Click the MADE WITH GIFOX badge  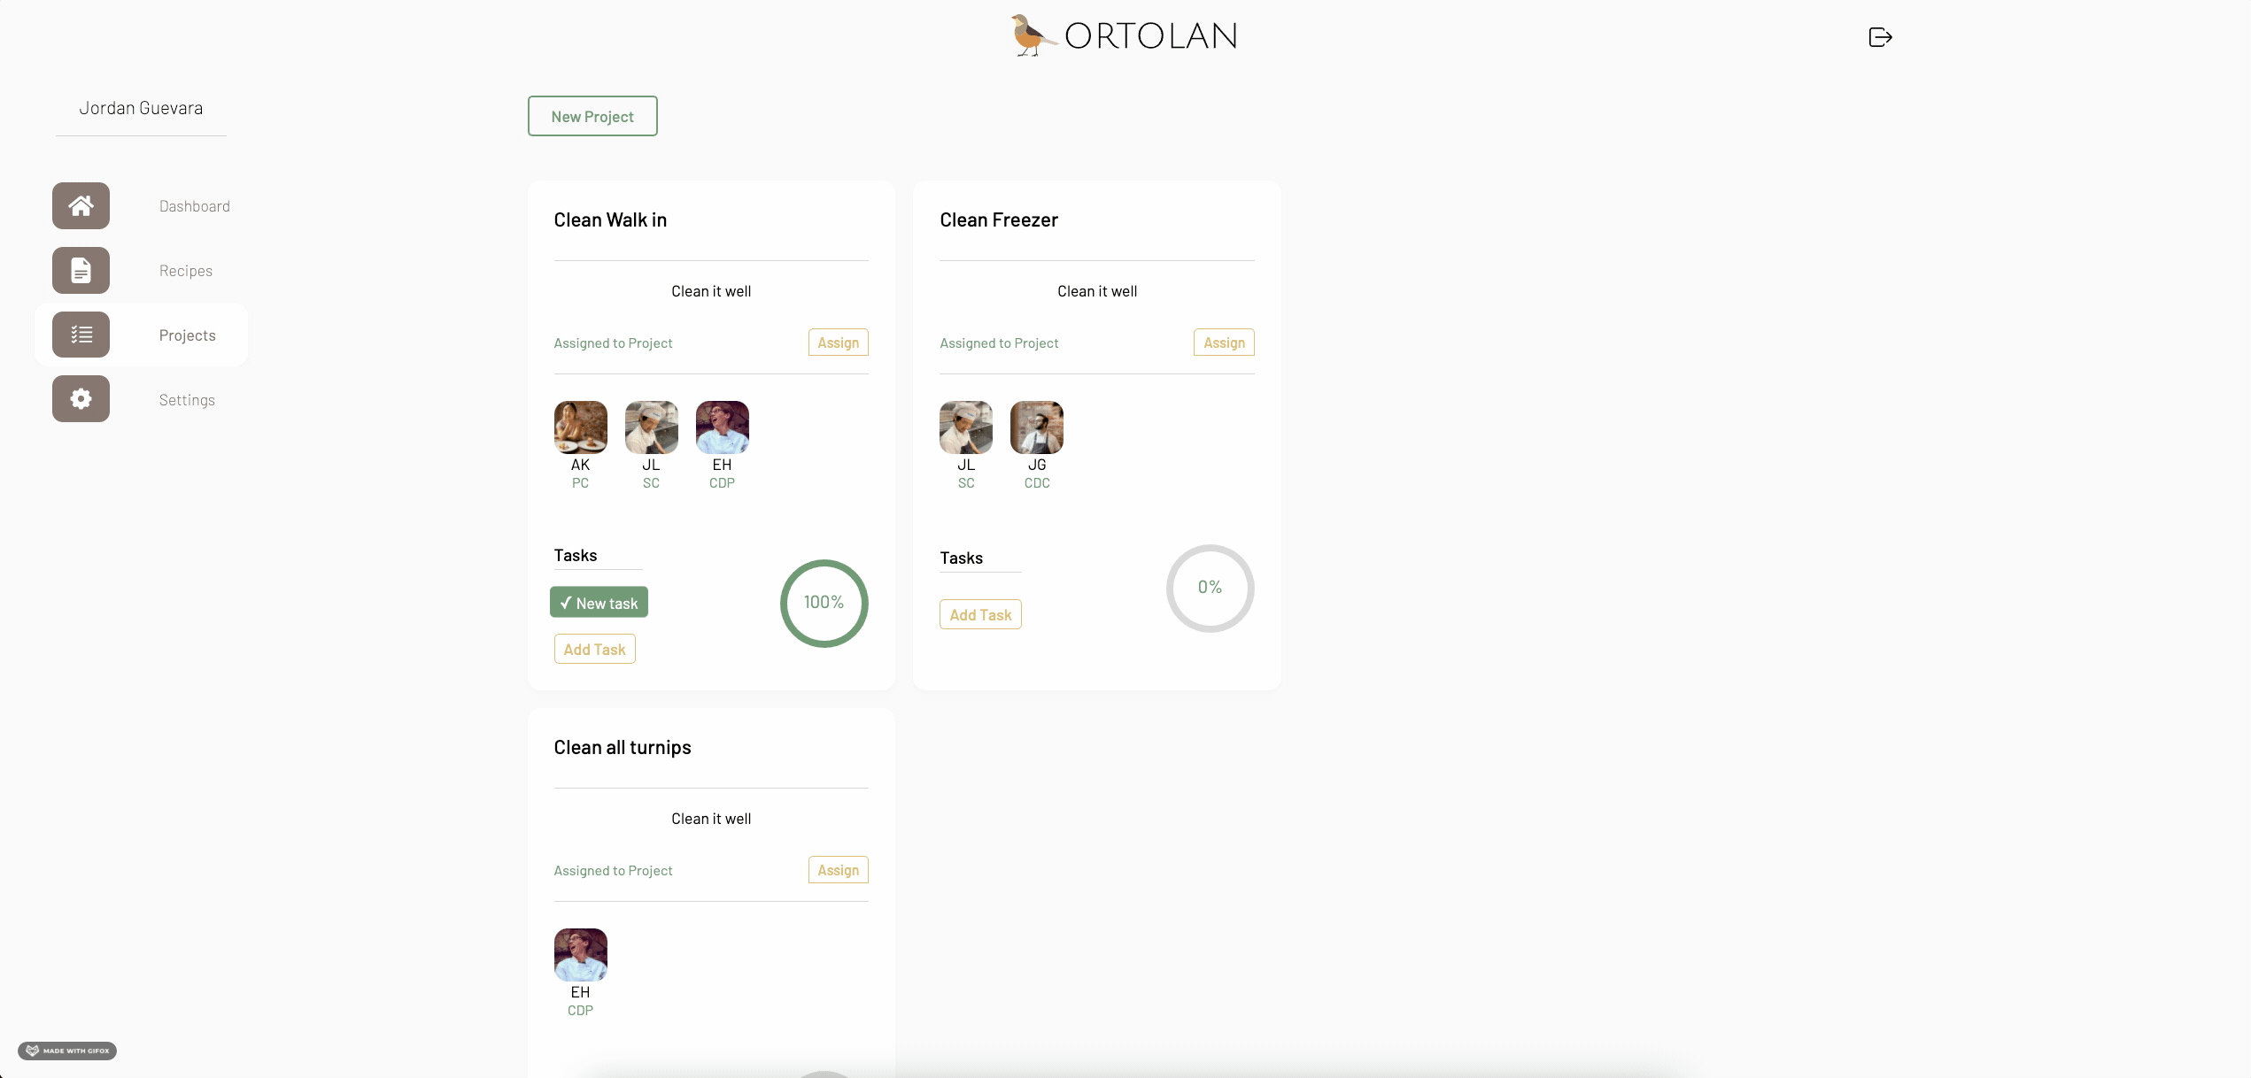point(67,1051)
